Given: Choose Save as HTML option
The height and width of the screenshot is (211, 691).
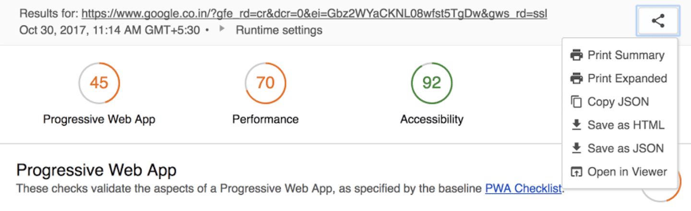Looking at the screenshot, I should point(626,125).
